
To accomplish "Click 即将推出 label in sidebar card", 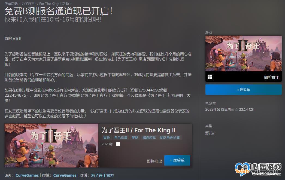I will click(x=272, y=77).
